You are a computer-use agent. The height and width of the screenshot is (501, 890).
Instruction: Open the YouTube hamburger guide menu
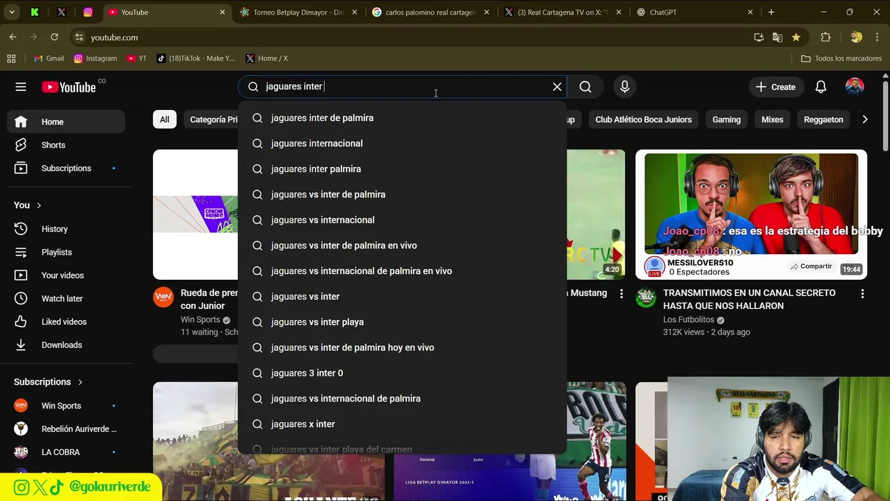point(21,87)
